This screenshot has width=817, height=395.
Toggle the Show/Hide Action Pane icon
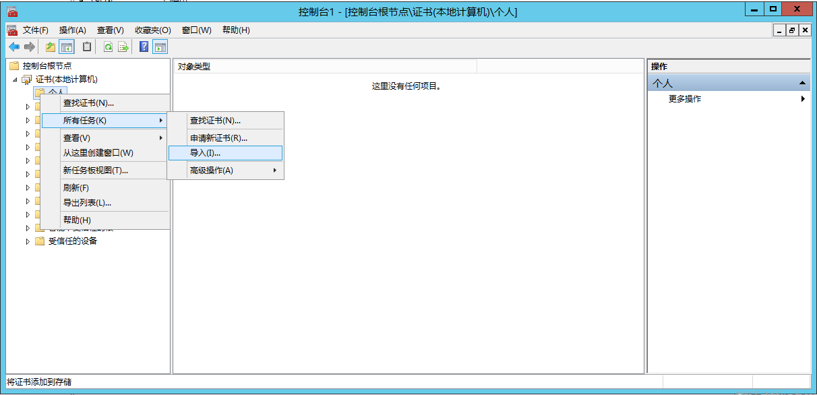160,47
